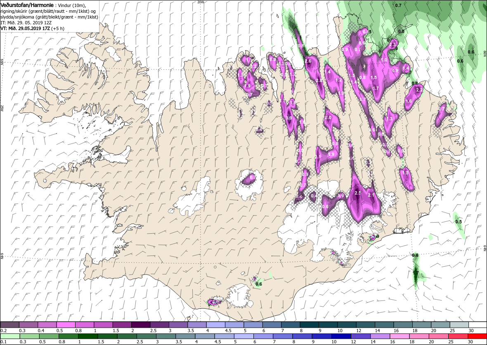
Task: Select the 2.8 value label on the map
Action: [319, 81]
